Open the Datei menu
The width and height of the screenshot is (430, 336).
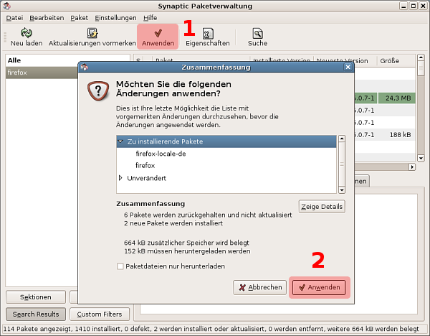[14, 18]
